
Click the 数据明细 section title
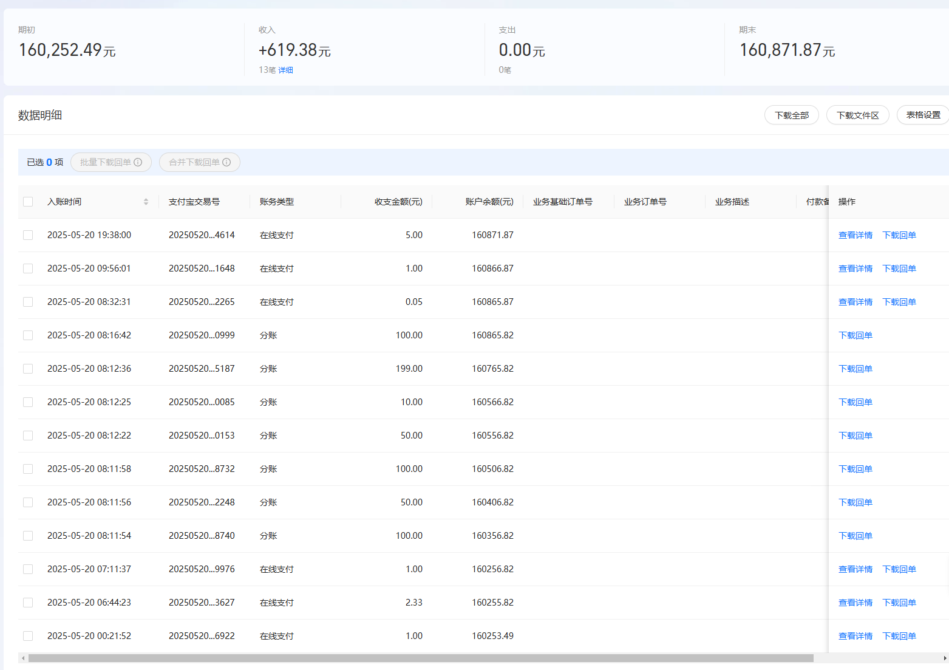pyautogui.click(x=40, y=115)
